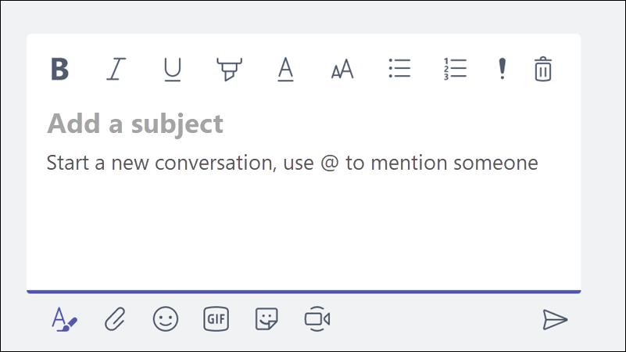Attach a file with the paperclip
The image size is (626, 352).
[x=115, y=319]
